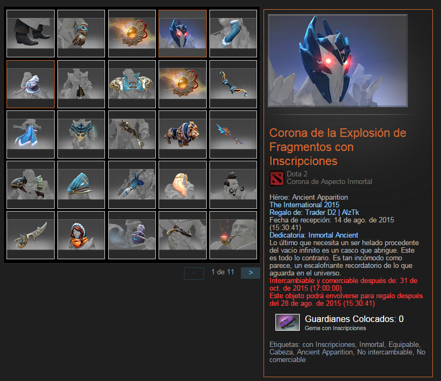
Task: Select the blue fur-trimmed bracer item
Action: [233, 34]
